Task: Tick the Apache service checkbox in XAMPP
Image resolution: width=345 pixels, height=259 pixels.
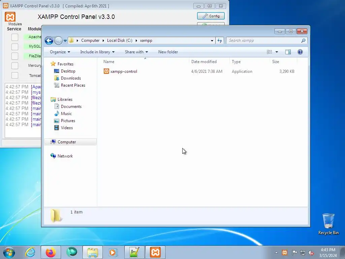Action: pos(15,37)
